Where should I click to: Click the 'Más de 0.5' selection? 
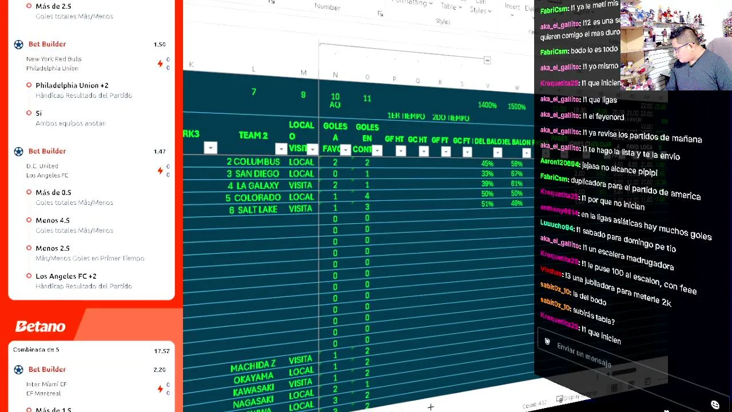click(x=53, y=193)
